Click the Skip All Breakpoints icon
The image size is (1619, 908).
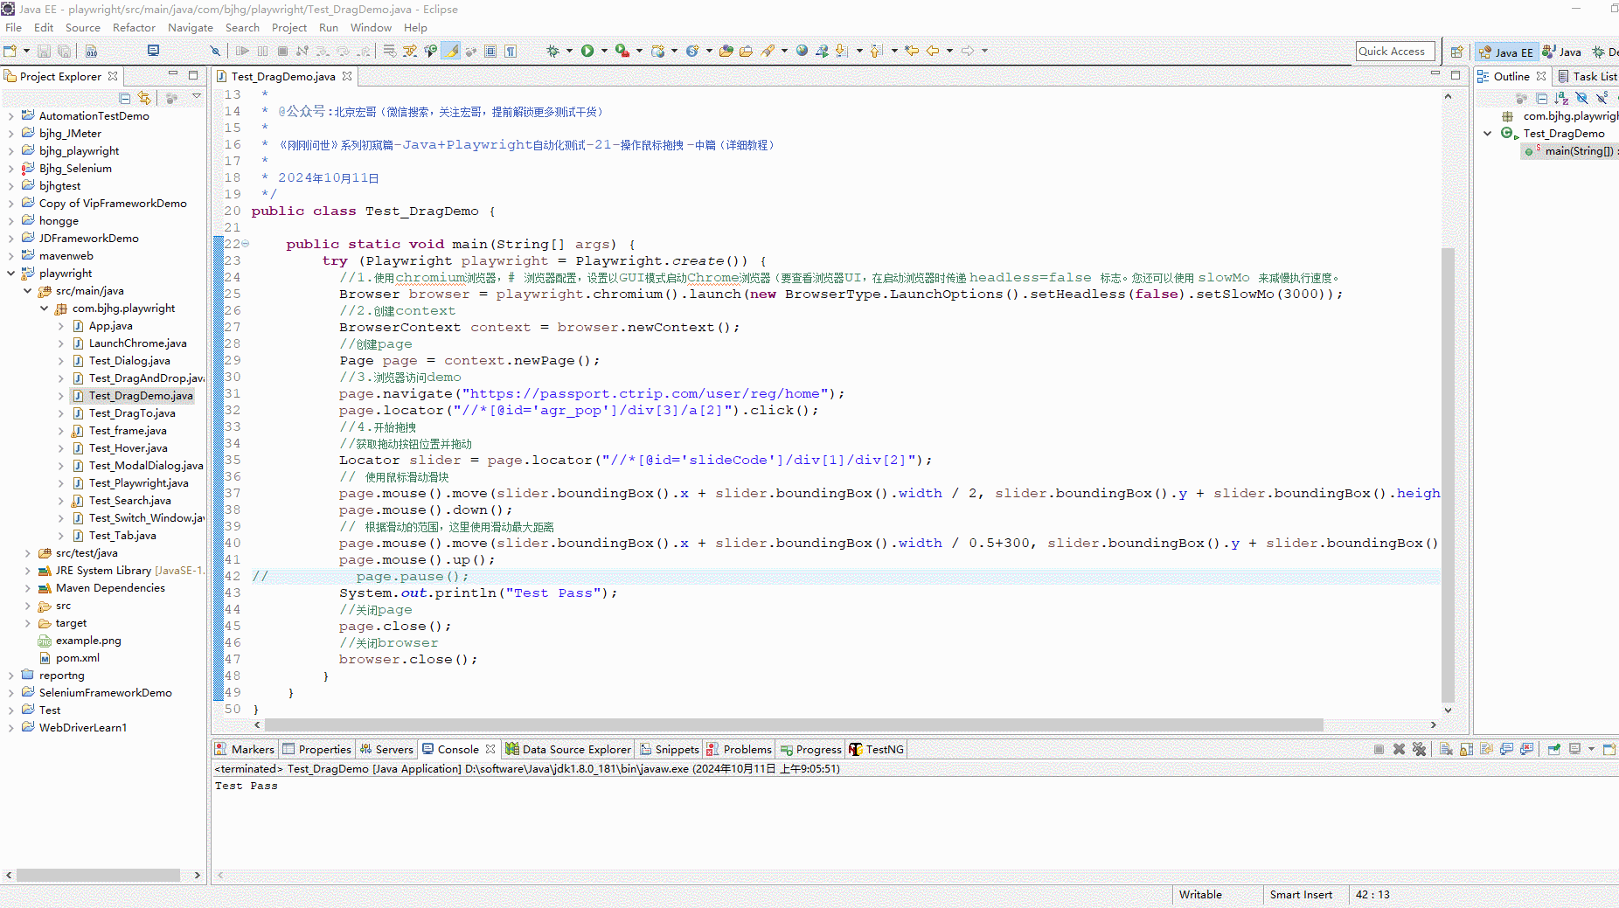[x=215, y=51]
